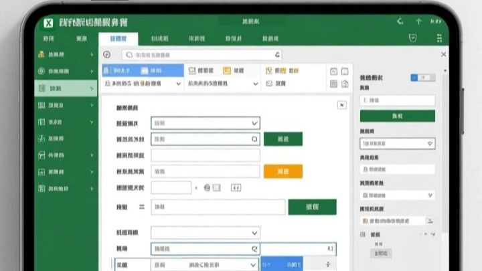Click the empty third input field in the form
482x271 pixels.
(206, 155)
